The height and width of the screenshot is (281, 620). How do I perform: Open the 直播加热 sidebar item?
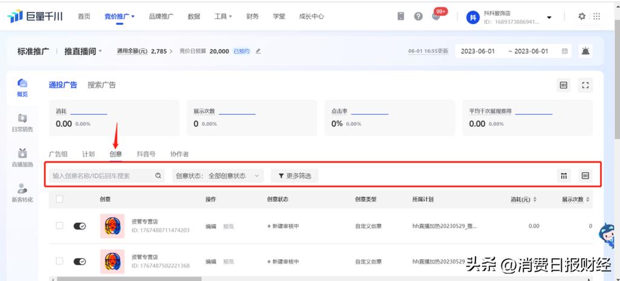22,157
